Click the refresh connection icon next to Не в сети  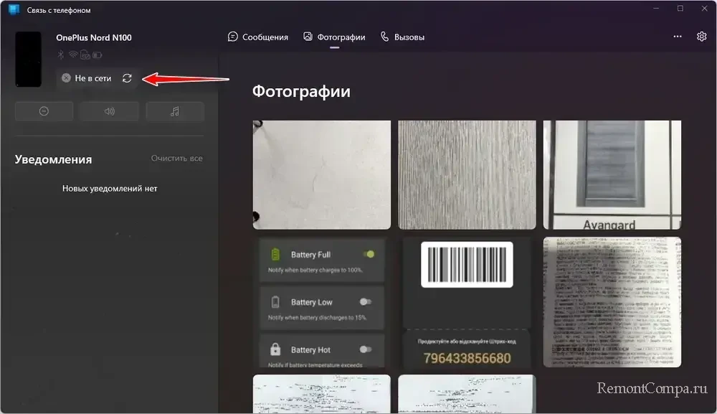point(127,78)
